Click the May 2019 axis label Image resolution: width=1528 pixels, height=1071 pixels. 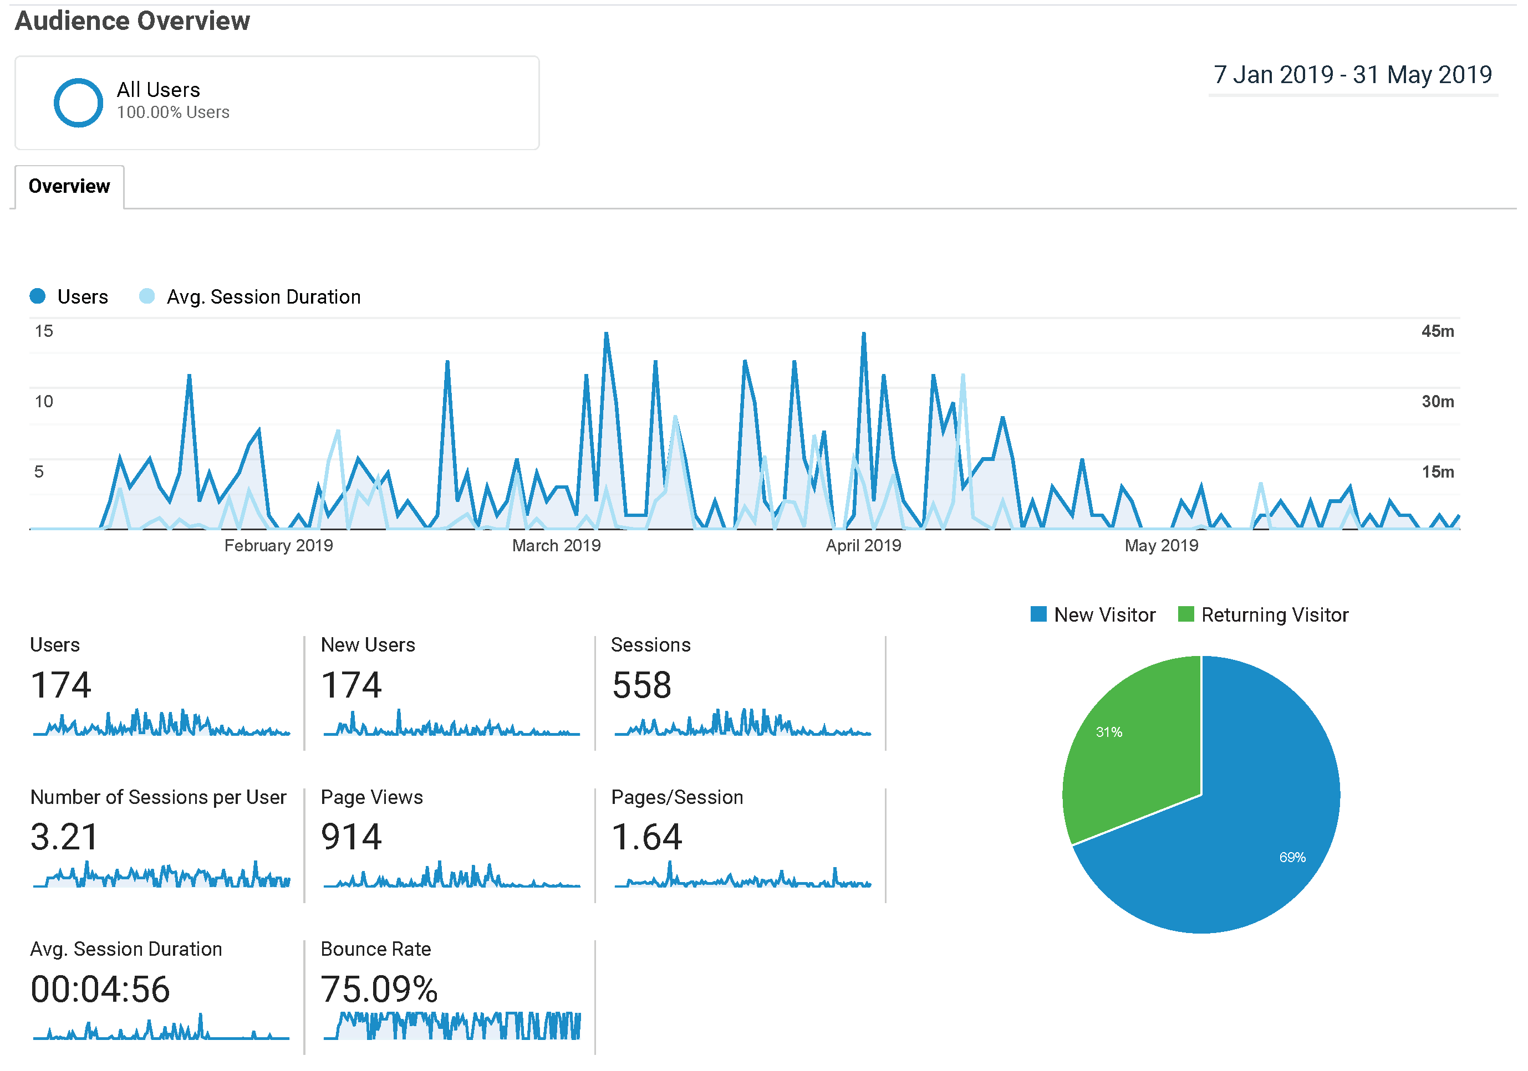click(1163, 547)
